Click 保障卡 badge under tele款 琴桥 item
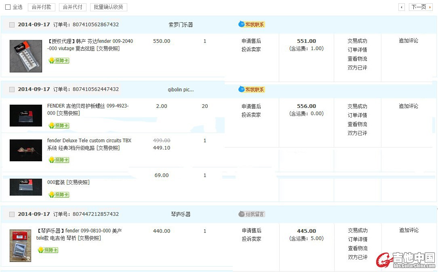Image resolution: width=438 pixels, height=272 pixels. (x=48, y=250)
